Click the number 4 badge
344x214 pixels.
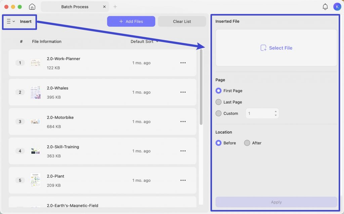point(20,151)
